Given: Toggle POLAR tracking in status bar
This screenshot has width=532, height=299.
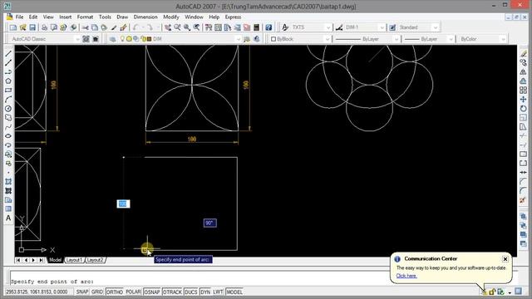Looking at the screenshot, I should [133, 292].
